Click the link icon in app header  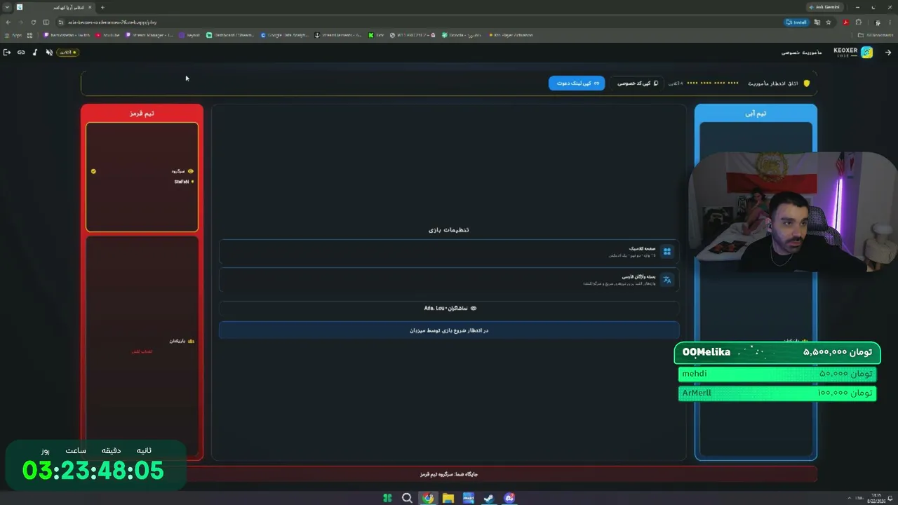coord(21,53)
